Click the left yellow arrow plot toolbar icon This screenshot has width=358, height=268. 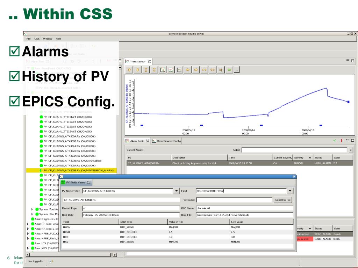click(x=188, y=70)
